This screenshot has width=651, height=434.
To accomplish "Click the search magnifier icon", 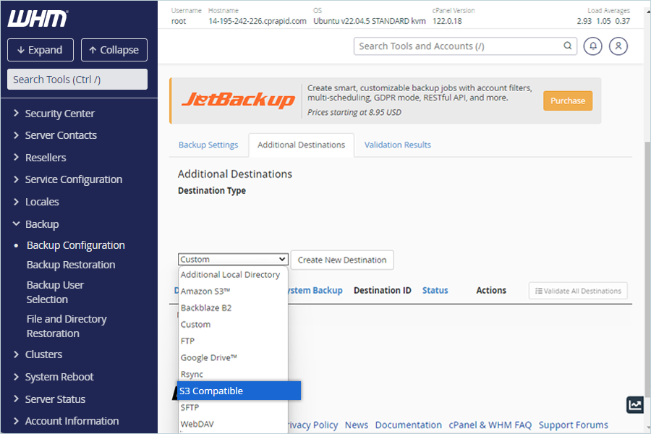I will coord(568,46).
